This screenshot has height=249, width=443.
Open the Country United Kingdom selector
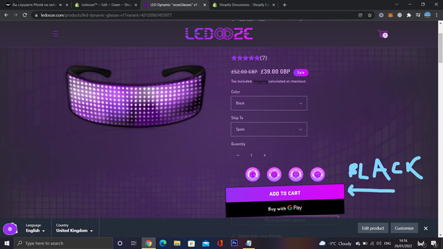(x=74, y=228)
